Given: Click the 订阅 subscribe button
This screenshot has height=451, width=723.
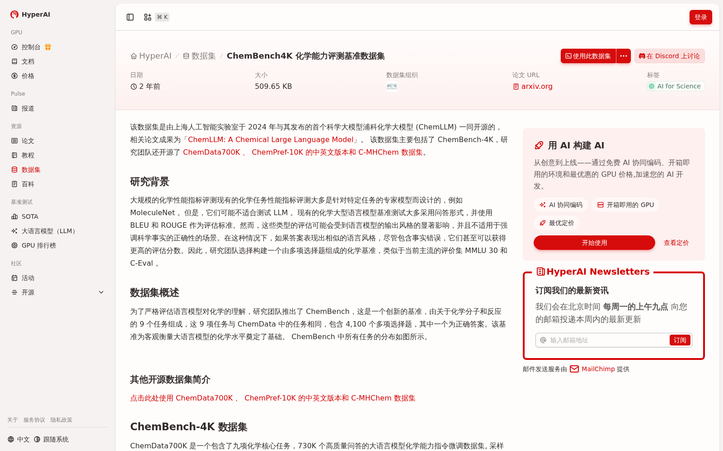Looking at the screenshot, I should click(680, 340).
